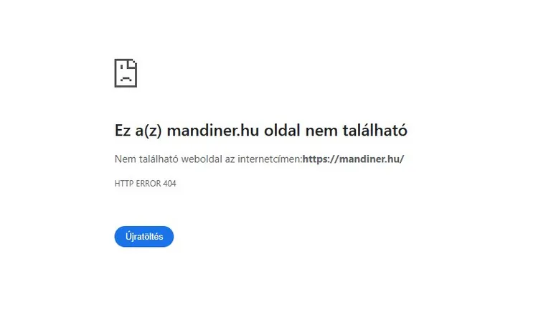The height and width of the screenshot is (310, 551).
Task: Click the word 'oldal' in the heading
Action: (x=282, y=131)
